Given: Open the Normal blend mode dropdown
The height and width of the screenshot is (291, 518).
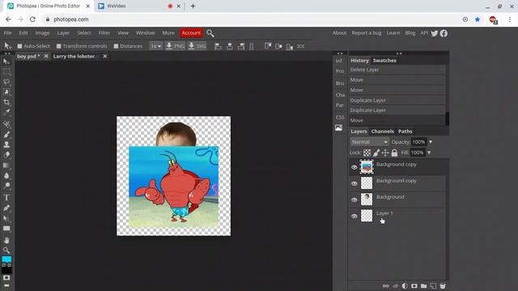Looking at the screenshot, I should [x=369, y=142].
